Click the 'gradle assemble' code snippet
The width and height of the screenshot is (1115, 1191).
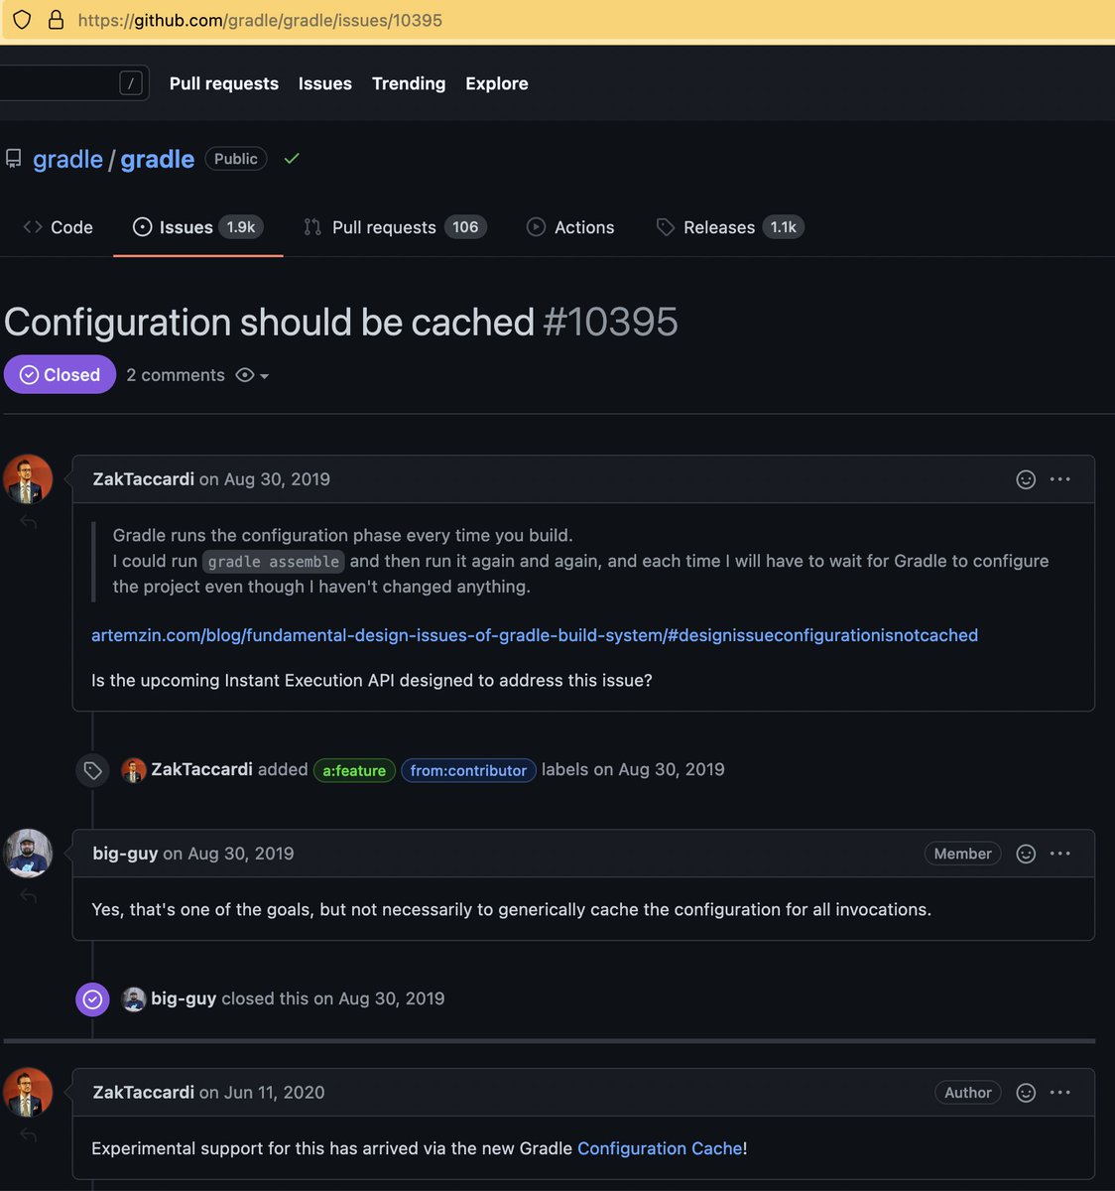[x=274, y=562]
